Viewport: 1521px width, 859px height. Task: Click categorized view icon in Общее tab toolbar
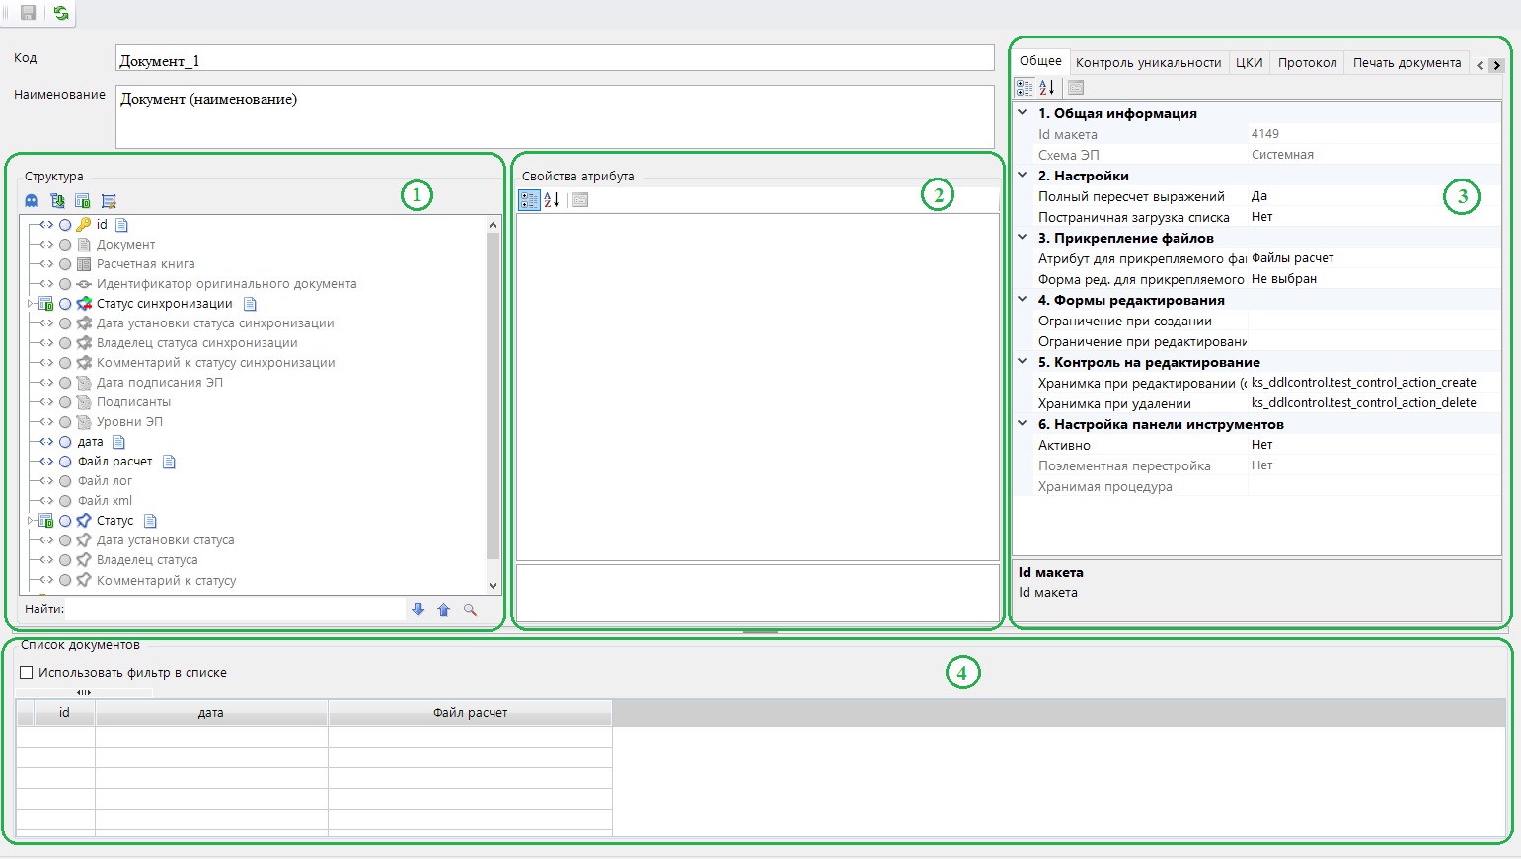pos(1025,88)
